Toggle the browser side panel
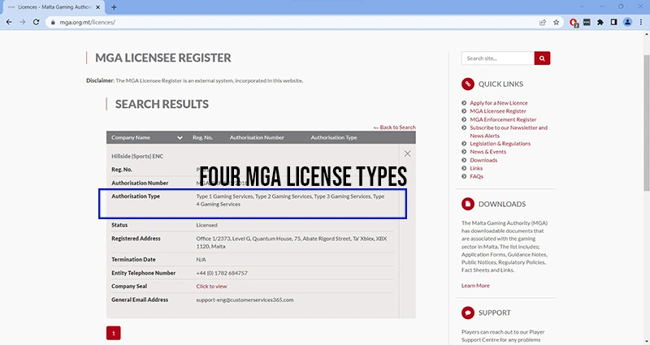 [614, 23]
